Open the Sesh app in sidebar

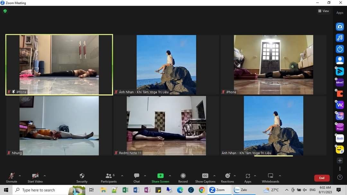(340, 138)
